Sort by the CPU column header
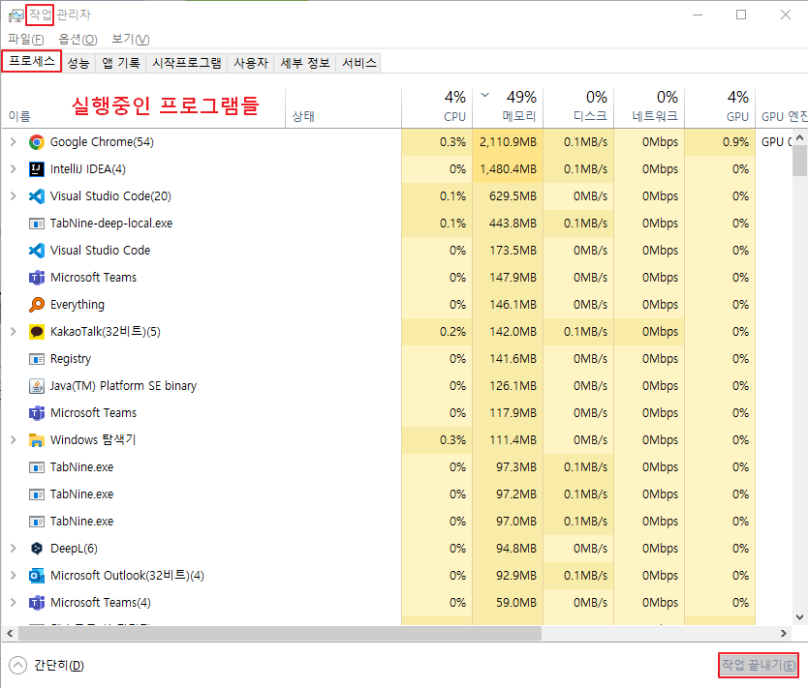 pyautogui.click(x=437, y=107)
